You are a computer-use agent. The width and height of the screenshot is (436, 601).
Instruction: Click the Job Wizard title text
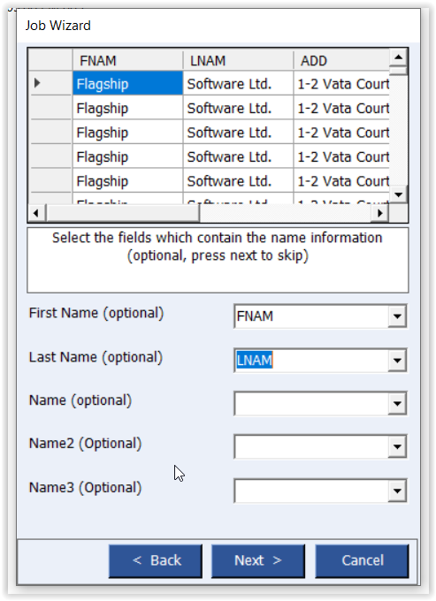pyautogui.click(x=57, y=26)
